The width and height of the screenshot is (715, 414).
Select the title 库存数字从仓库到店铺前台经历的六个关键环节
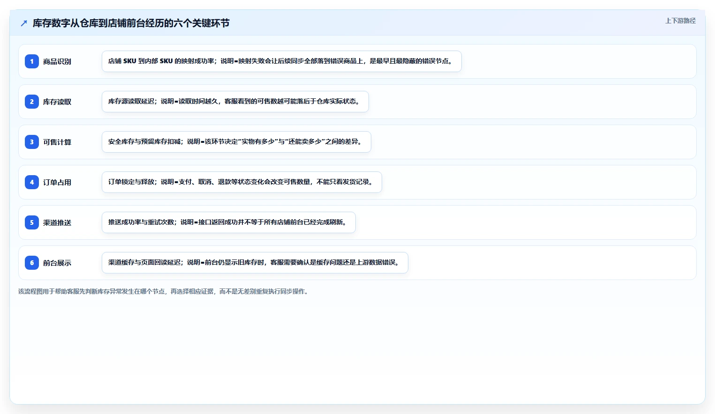tap(131, 23)
